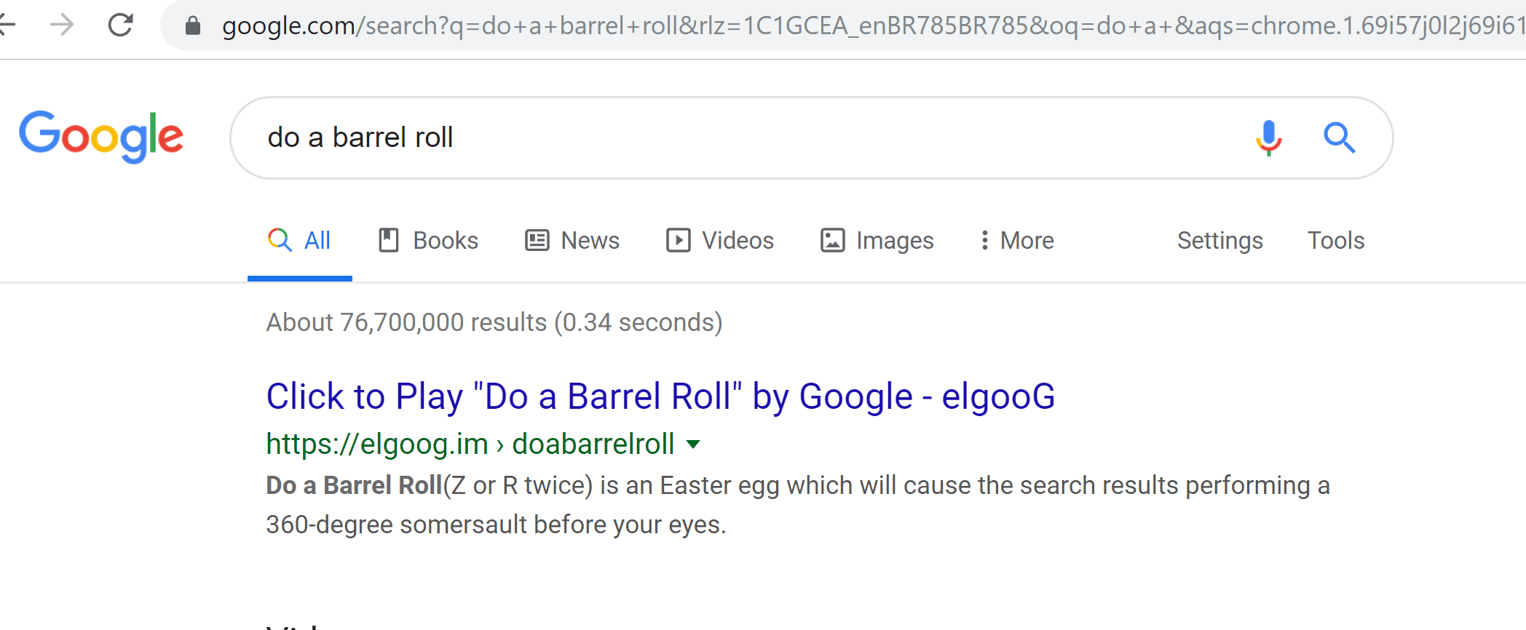Viewport: 1526px width, 630px height.
Task: Expand the More search options menu
Action: tap(1017, 240)
